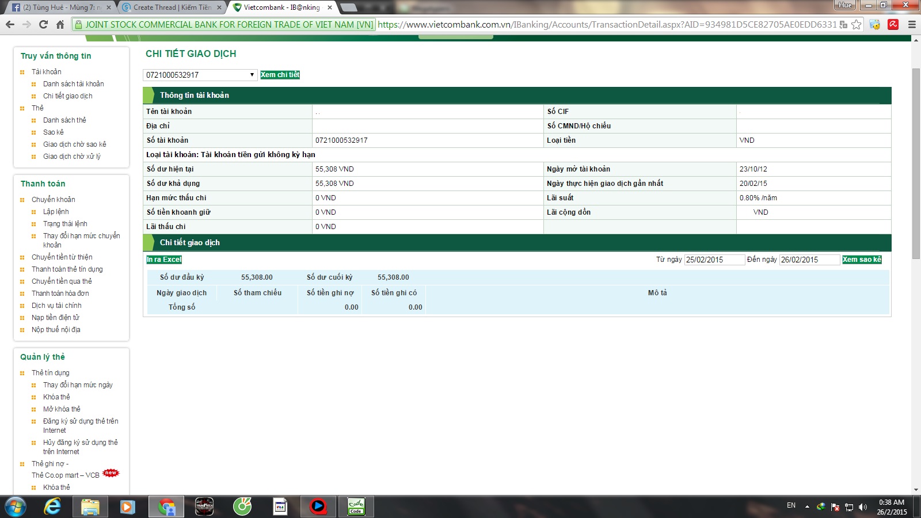The height and width of the screenshot is (518, 921).
Task: Click the Xem chi tiết button
Action: [x=280, y=75]
